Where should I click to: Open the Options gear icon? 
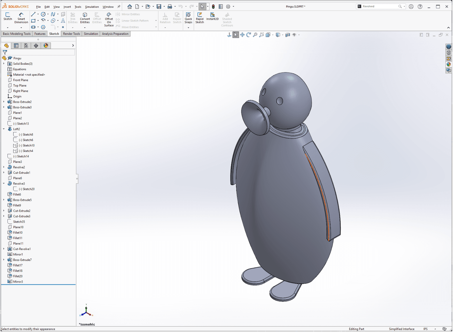click(228, 7)
